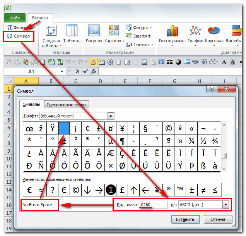
Task: Click the Отмена button
Action: [218, 219]
